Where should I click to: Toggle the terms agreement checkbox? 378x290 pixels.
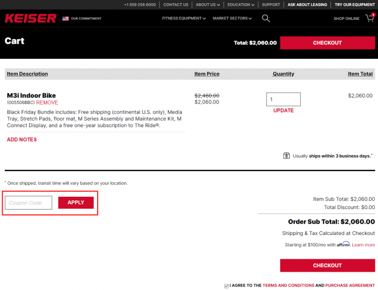(x=226, y=286)
